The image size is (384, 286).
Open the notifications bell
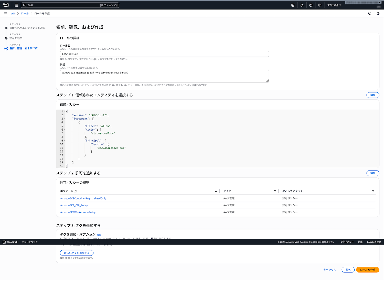pyautogui.click(x=302, y=5)
